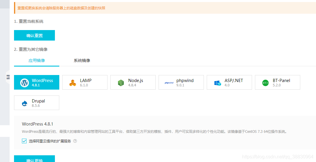Pick the Node.js 4.8.4 image card
316x162 pixels.
(133, 82)
